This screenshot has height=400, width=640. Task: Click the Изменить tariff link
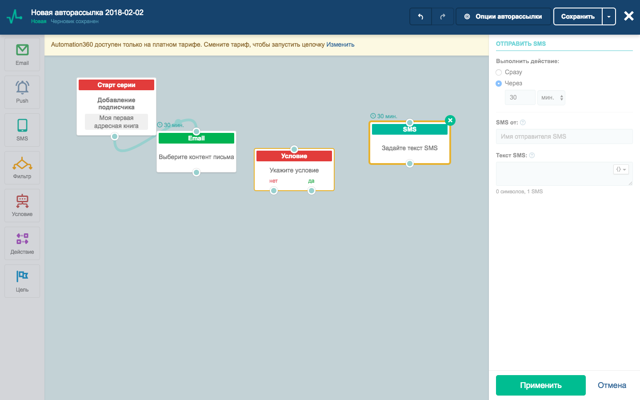pyautogui.click(x=340, y=44)
